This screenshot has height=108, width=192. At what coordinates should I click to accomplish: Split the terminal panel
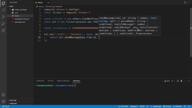178,81
